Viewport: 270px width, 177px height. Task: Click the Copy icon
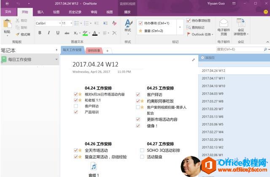pyautogui.click(x=17, y=27)
